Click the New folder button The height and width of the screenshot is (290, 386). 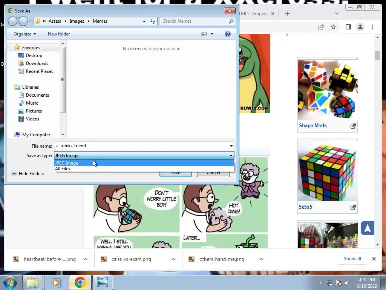[59, 34]
